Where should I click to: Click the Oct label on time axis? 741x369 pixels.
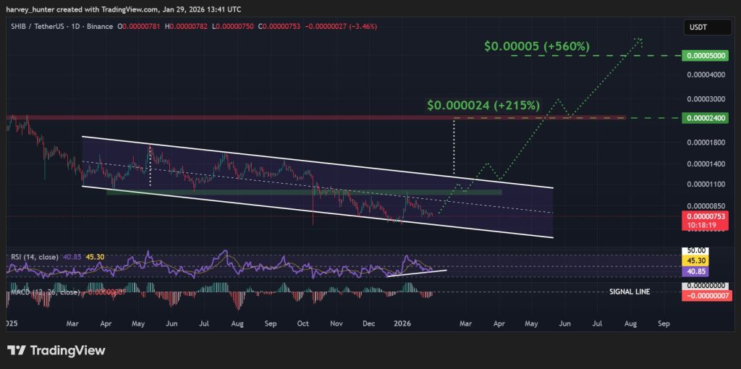tap(302, 326)
